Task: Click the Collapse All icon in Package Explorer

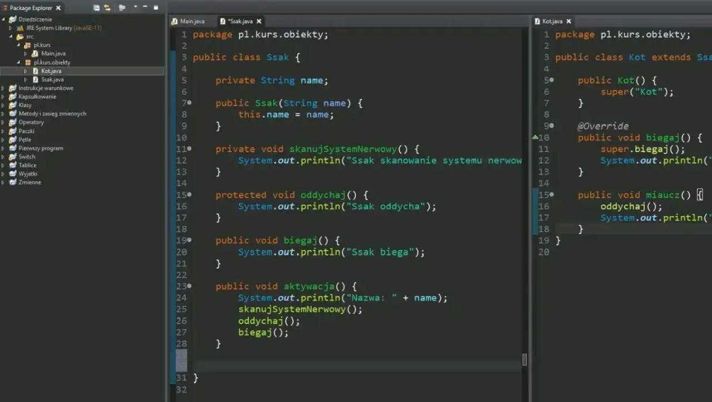Action: tap(97, 8)
